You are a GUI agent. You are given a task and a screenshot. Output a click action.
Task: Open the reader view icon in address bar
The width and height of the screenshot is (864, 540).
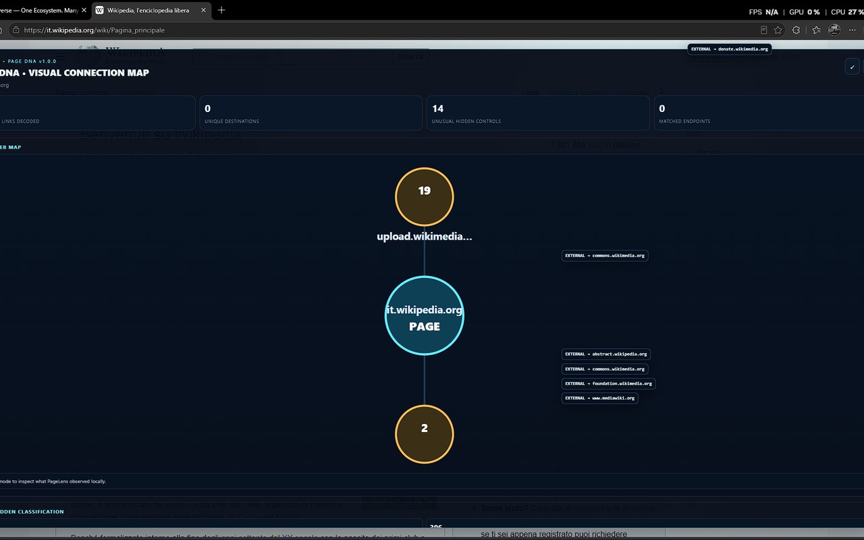(763, 30)
